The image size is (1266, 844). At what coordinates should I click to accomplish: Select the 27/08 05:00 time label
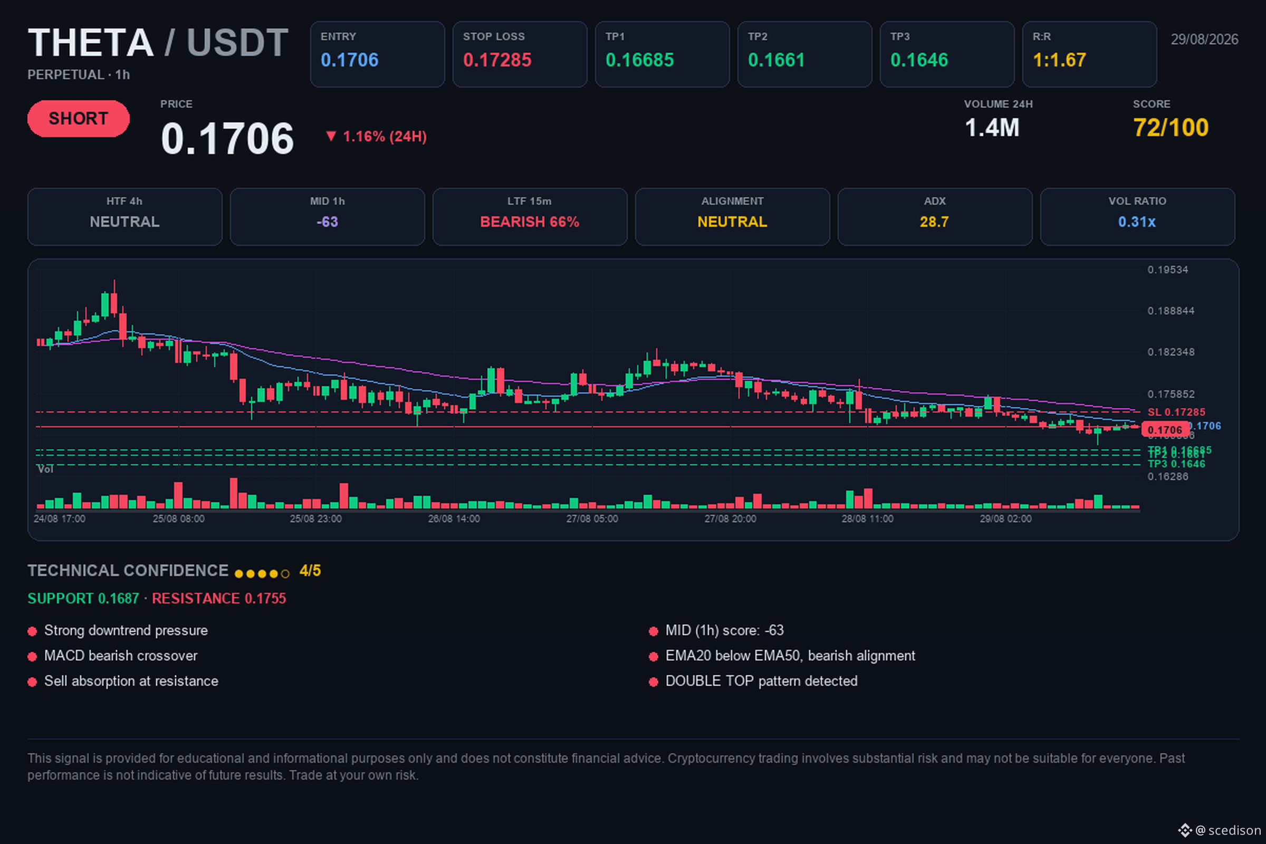(x=592, y=519)
